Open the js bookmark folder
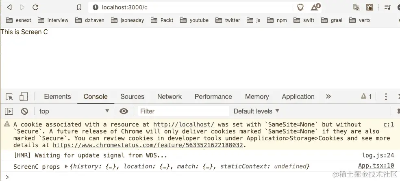The width and height of the screenshot is (400, 181). point(254,20)
